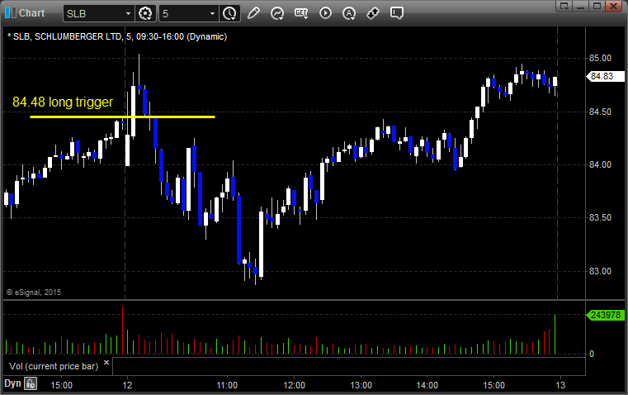Toggle the Dyn lock icon

[31, 383]
